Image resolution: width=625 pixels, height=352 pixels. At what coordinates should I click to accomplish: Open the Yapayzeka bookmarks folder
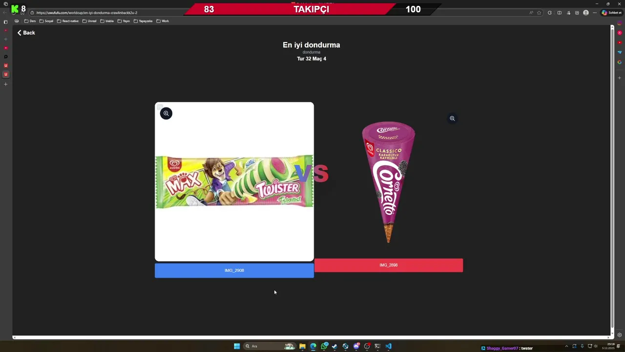click(143, 21)
